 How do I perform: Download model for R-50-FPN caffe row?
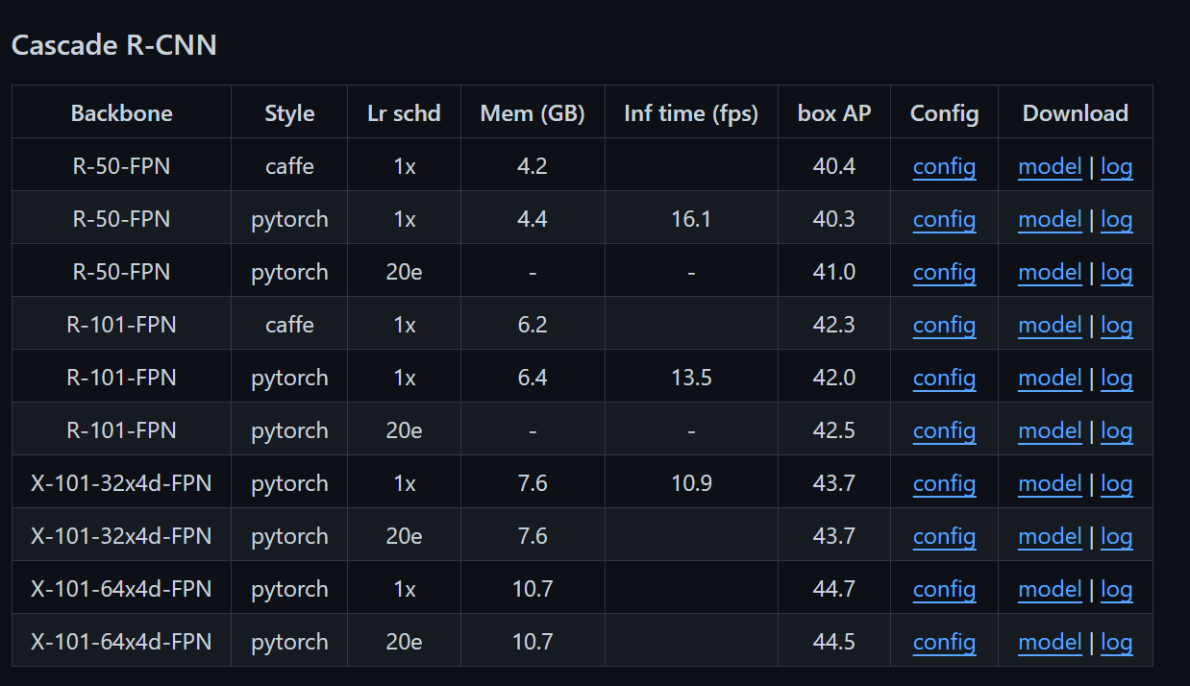pyautogui.click(x=1050, y=166)
